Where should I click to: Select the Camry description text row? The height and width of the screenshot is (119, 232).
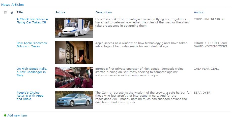point(143,97)
